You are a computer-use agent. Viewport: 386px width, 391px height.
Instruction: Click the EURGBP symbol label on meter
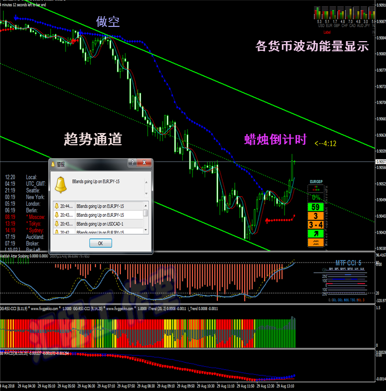point(316,182)
